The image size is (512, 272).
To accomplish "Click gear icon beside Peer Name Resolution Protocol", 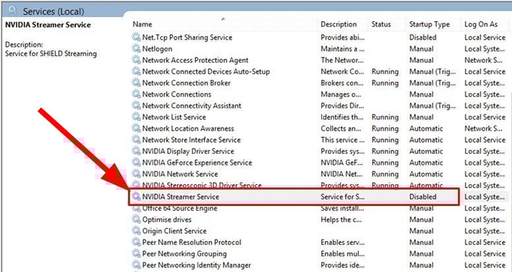I will pyautogui.click(x=136, y=242).
